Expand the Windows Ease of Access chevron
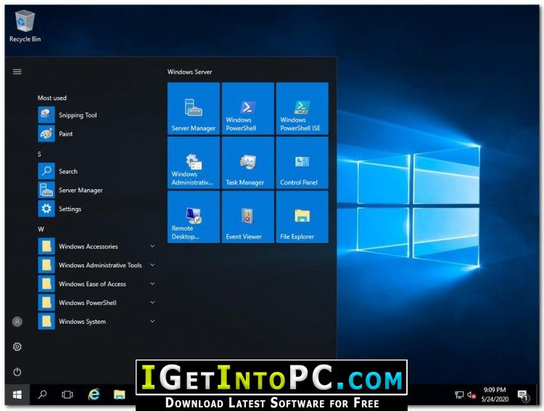The width and height of the screenshot is (544, 411). coord(152,283)
